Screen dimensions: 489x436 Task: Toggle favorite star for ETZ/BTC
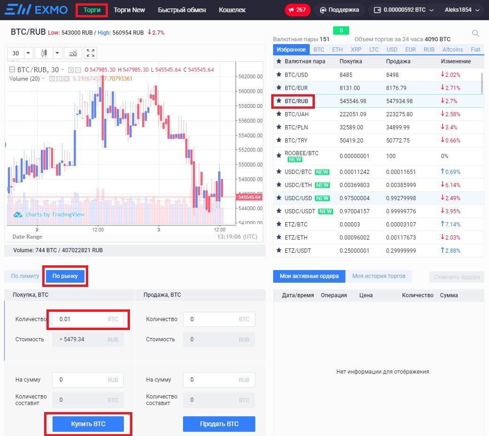(279, 224)
